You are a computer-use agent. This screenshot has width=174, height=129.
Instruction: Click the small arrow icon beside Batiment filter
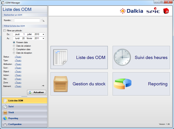(x=43, y=86)
